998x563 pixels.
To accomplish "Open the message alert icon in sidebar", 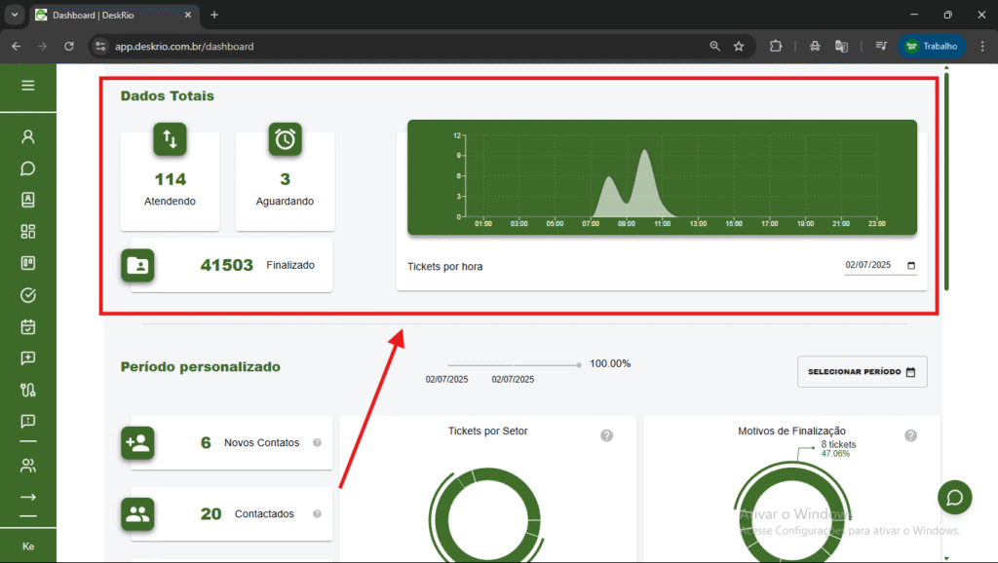I will (28, 421).
